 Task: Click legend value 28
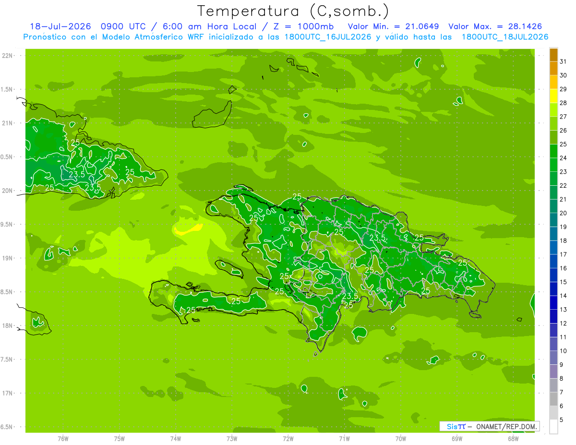click(x=563, y=103)
